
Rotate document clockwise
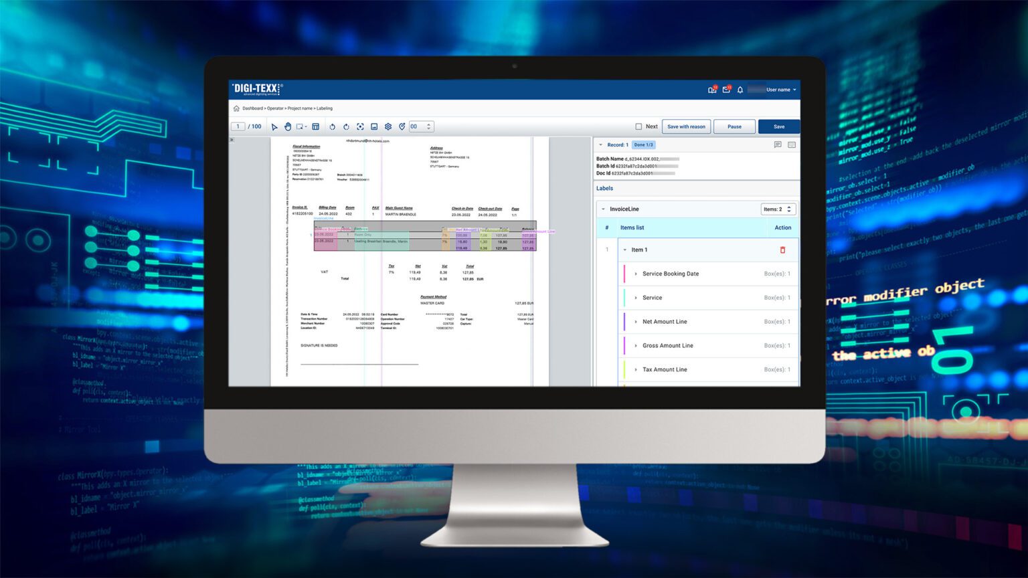click(346, 126)
